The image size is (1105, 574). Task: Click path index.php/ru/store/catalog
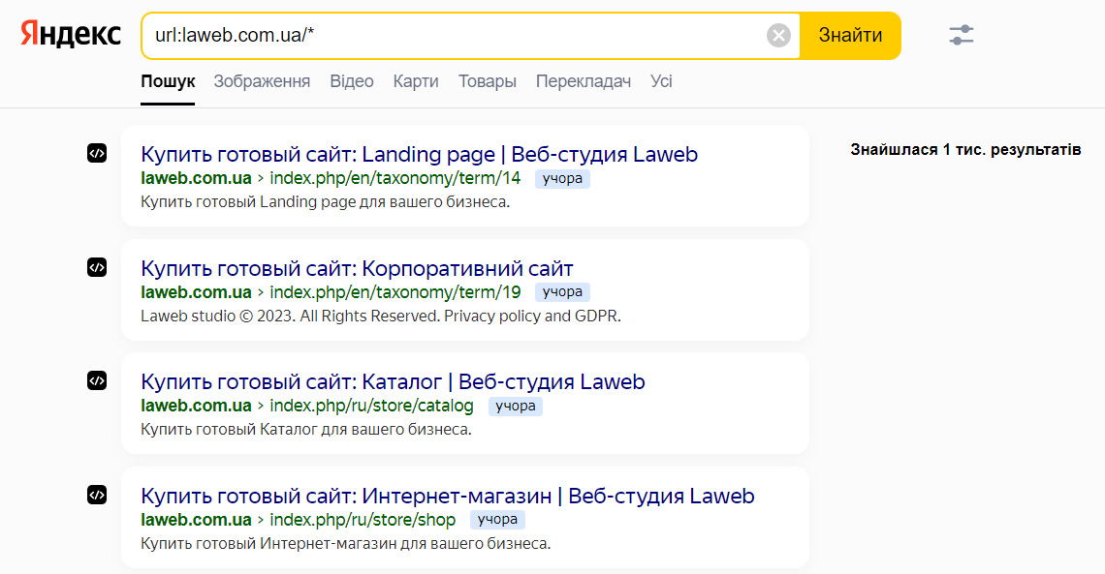pyautogui.click(x=372, y=406)
